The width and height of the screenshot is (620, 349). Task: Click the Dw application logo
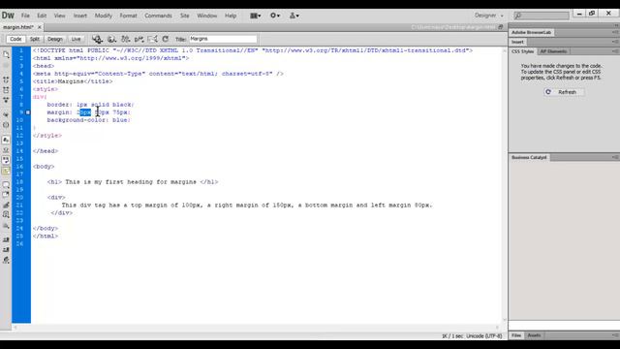pyautogui.click(x=8, y=16)
